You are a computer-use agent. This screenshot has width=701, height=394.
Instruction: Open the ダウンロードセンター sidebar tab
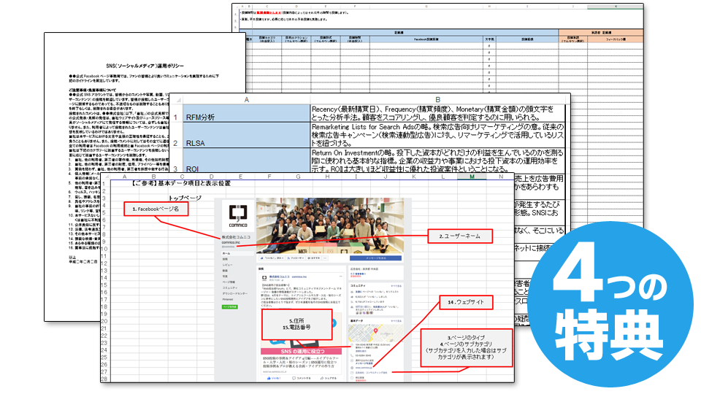pos(234,294)
